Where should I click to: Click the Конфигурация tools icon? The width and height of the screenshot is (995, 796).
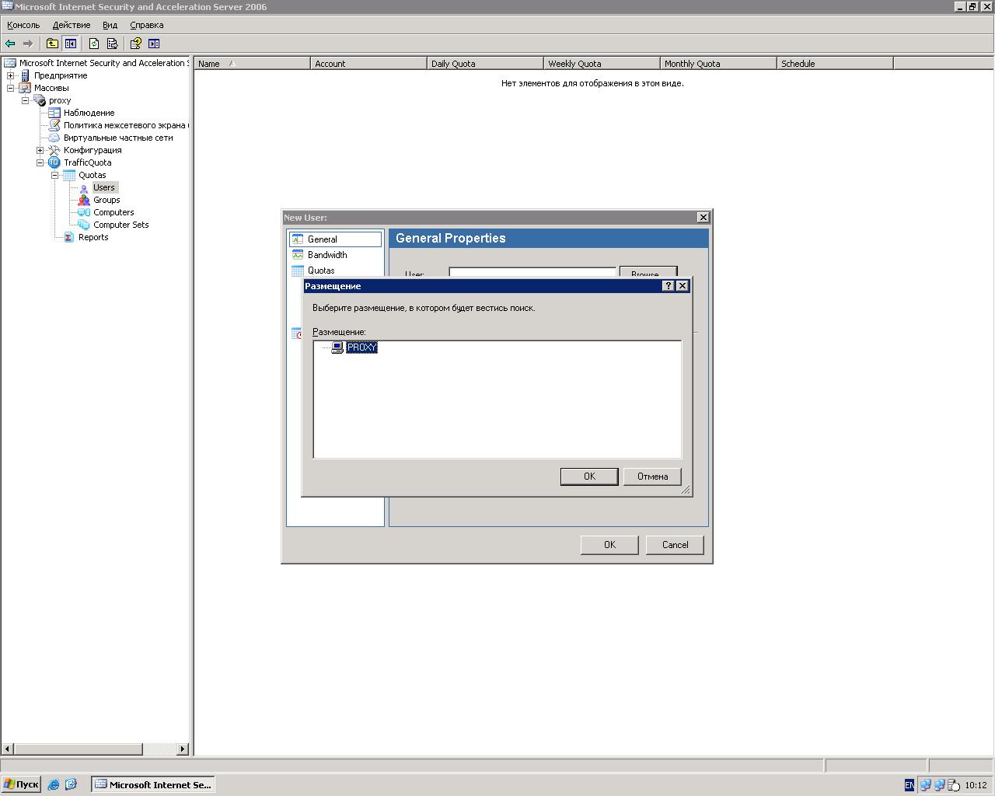click(54, 150)
